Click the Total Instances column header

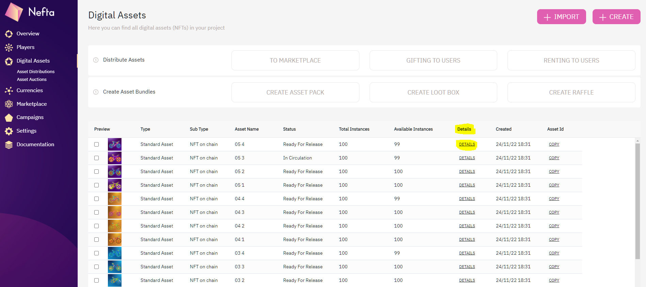(x=354, y=129)
